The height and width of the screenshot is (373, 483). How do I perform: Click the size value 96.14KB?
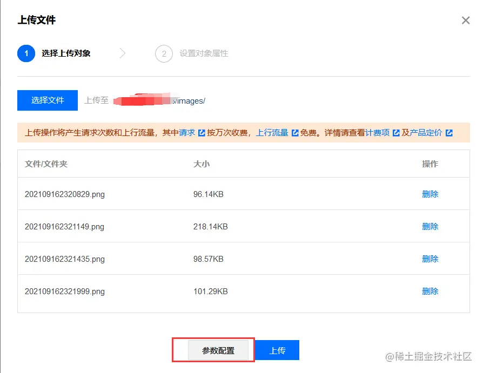coord(208,194)
